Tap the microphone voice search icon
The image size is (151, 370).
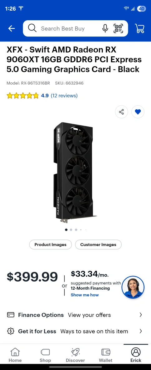105,29
